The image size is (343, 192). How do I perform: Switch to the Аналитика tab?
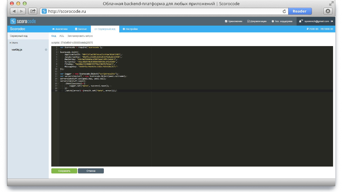point(60,29)
